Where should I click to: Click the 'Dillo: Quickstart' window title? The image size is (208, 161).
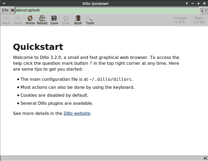(x=95, y=4)
